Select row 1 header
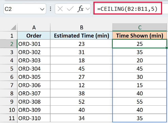 (9, 36)
